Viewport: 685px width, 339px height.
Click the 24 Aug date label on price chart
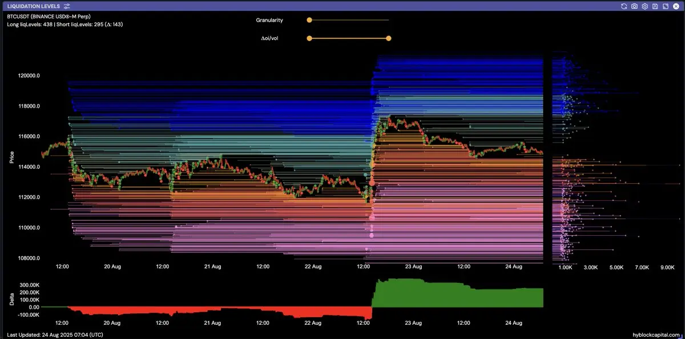tap(514, 267)
